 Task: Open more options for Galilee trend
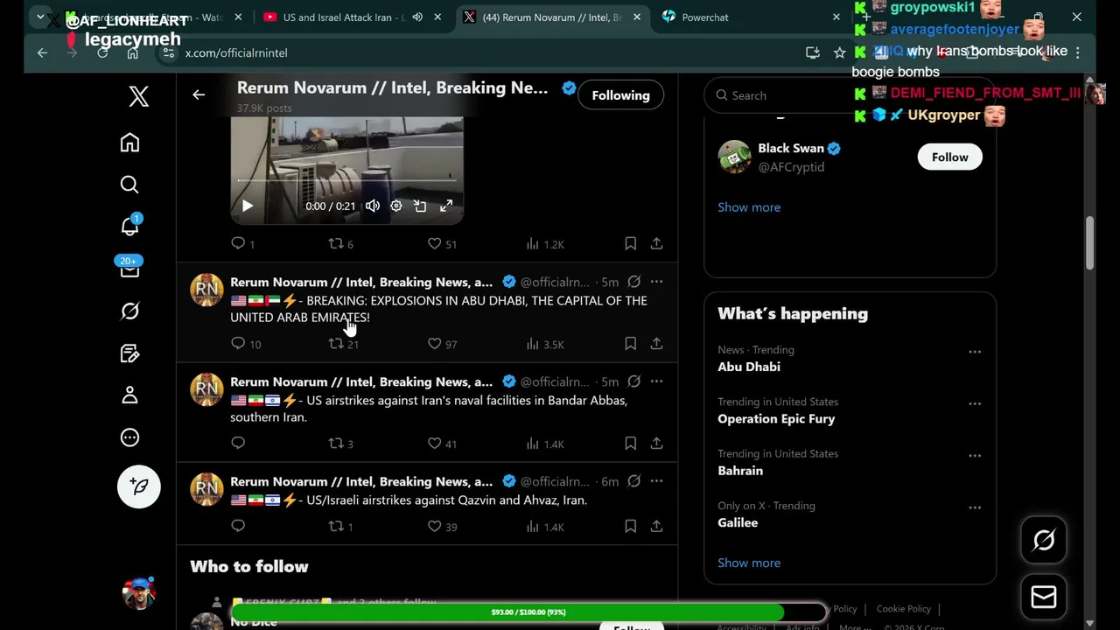[x=975, y=507]
